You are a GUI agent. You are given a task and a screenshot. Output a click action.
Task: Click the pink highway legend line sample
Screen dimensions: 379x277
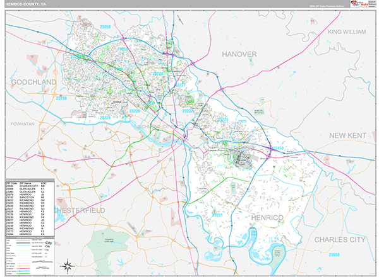(x=24, y=268)
